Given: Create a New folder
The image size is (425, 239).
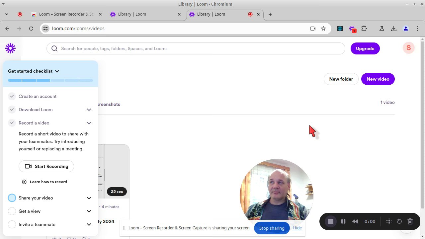Looking at the screenshot, I should [x=341, y=79].
